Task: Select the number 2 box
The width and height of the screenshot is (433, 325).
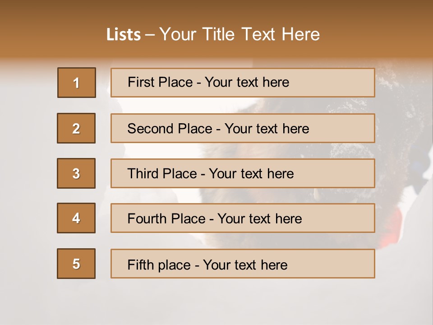Action: coord(76,128)
